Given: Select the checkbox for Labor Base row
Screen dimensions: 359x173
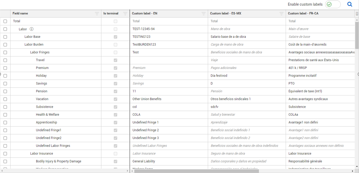Looking at the screenshot, I should click(5, 37).
